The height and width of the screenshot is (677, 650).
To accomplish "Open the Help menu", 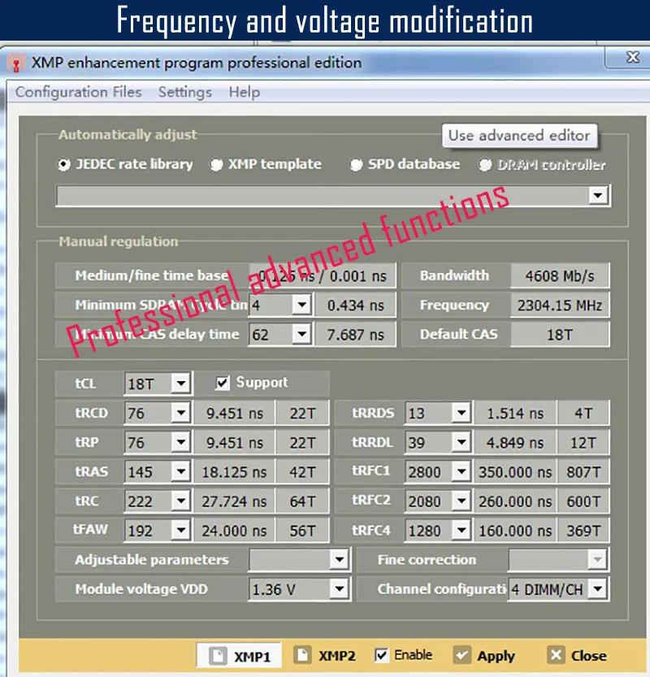I will point(245,92).
